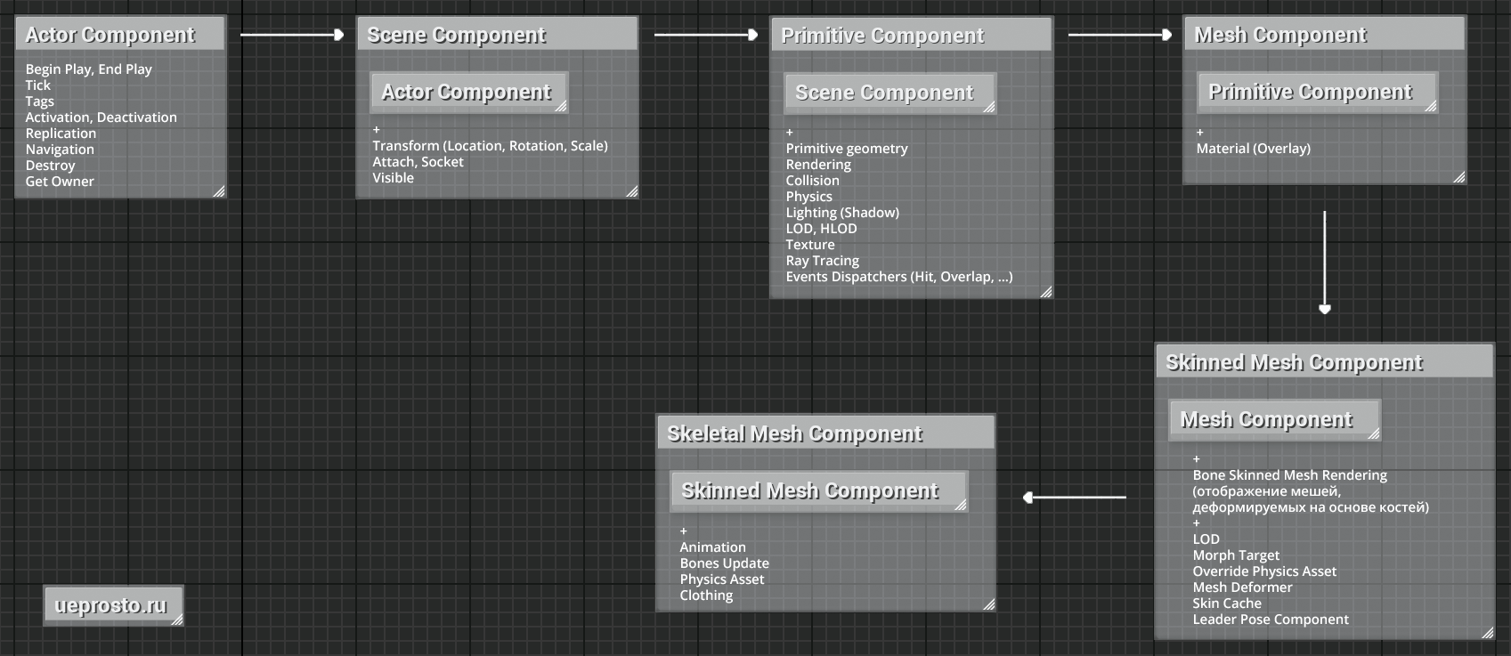This screenshot has height=656, width=1511.
Task: Click resize grip of the box containing 'Clothing'
Action: pos(989,604)
